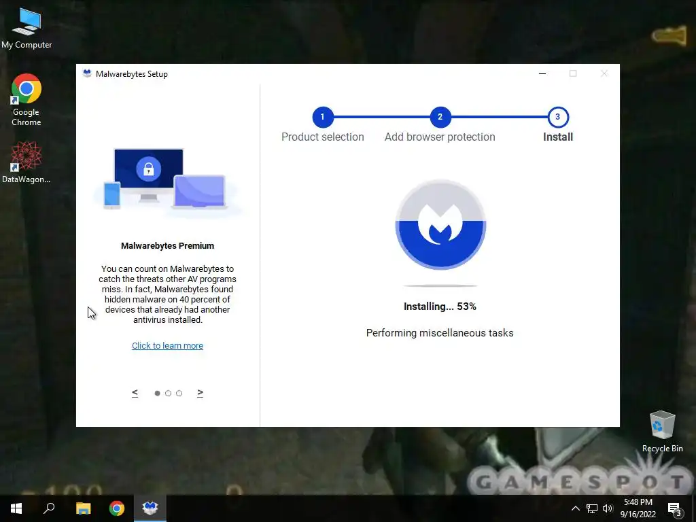Click the Malwarebytes logo in title bar
696x522 pixels.
coord(87,73)
